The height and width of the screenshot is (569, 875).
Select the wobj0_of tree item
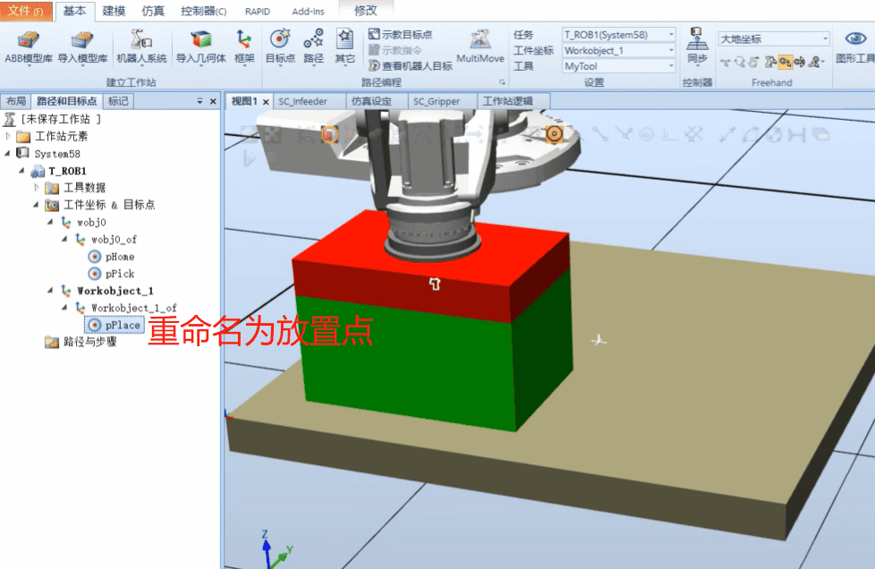click(106, 239)
